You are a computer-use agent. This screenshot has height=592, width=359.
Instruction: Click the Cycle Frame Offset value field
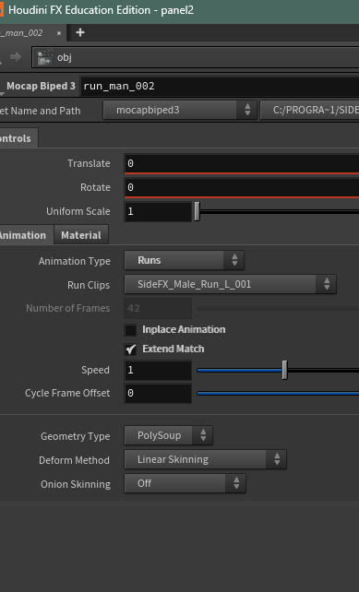(158, 393)
